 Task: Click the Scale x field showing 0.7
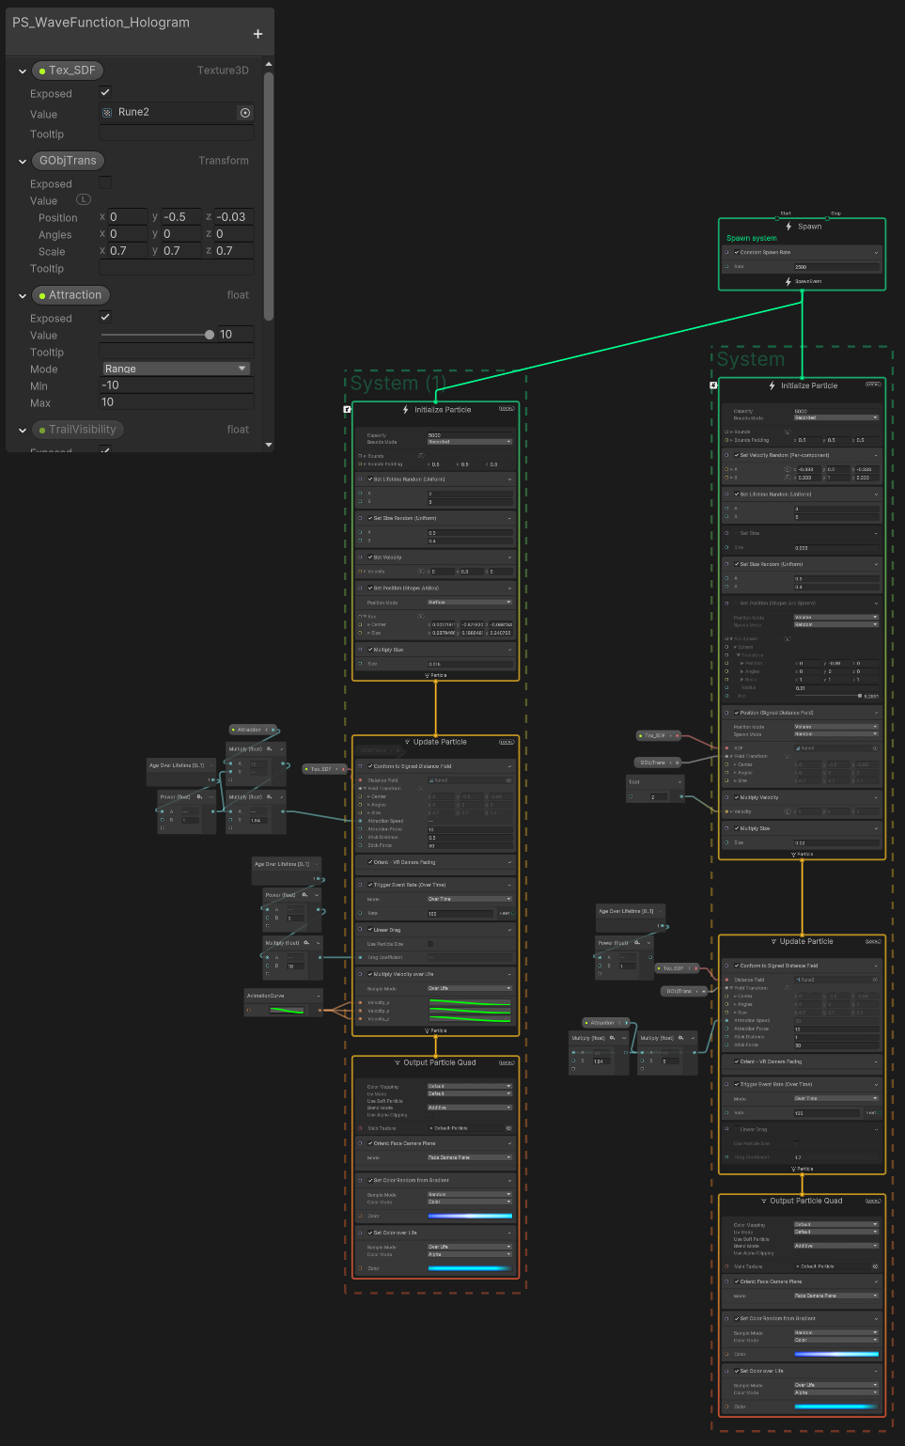(128, 251)
